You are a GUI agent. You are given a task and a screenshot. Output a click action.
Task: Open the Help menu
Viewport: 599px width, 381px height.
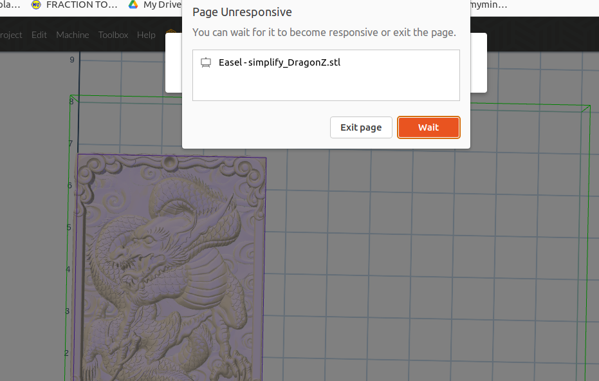click(x=146, y=35)
